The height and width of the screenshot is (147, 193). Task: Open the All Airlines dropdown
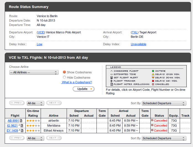(34, 73)
